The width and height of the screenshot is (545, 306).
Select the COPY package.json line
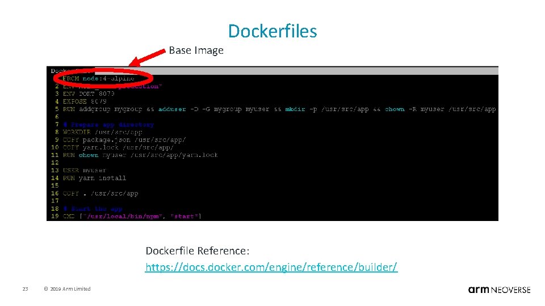point(124,139)
